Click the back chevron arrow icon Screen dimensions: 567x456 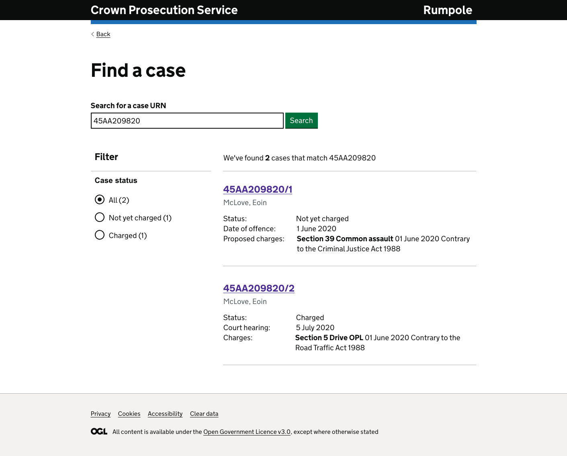[x=92, y=34]
